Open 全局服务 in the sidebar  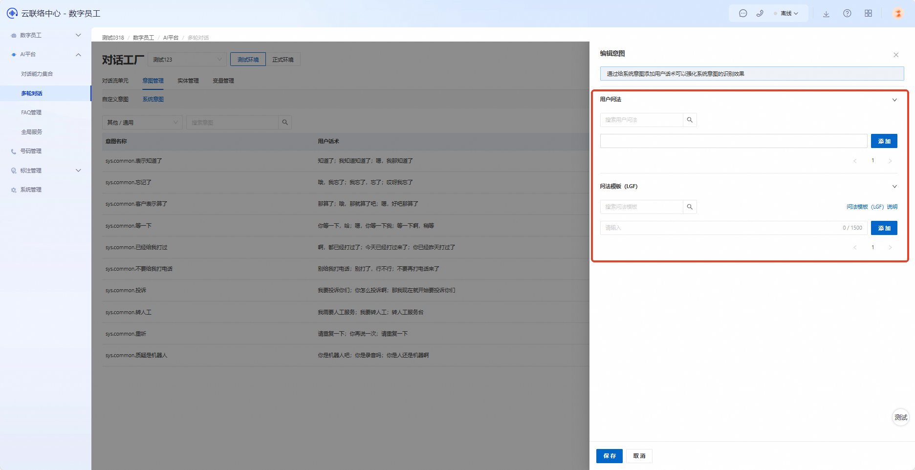click(32, 132)
